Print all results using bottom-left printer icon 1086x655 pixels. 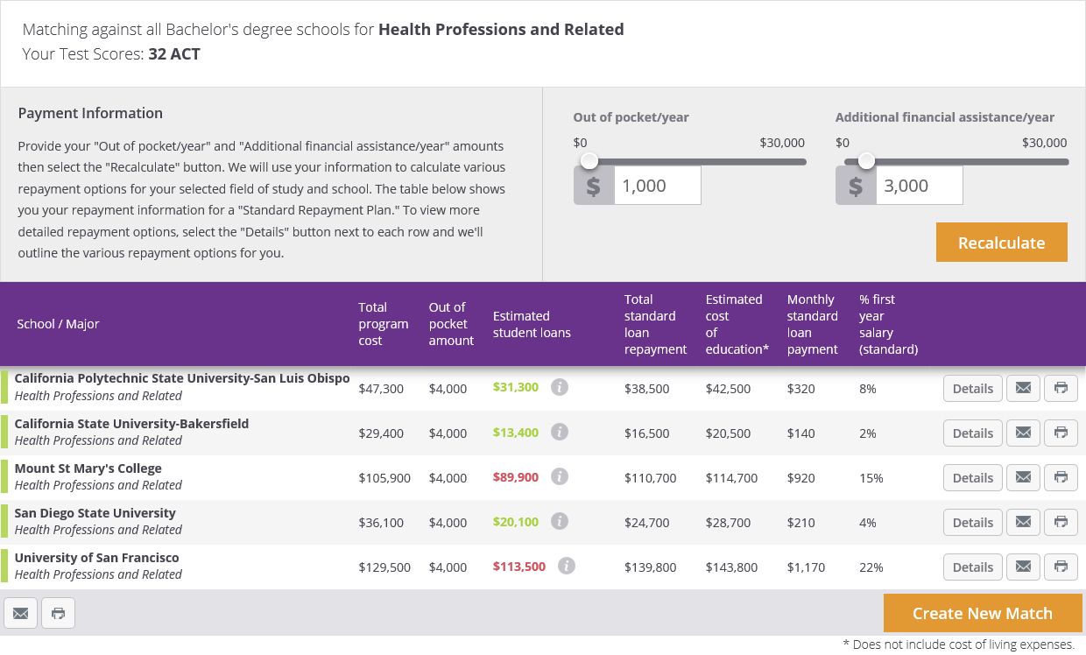point(58,613)
